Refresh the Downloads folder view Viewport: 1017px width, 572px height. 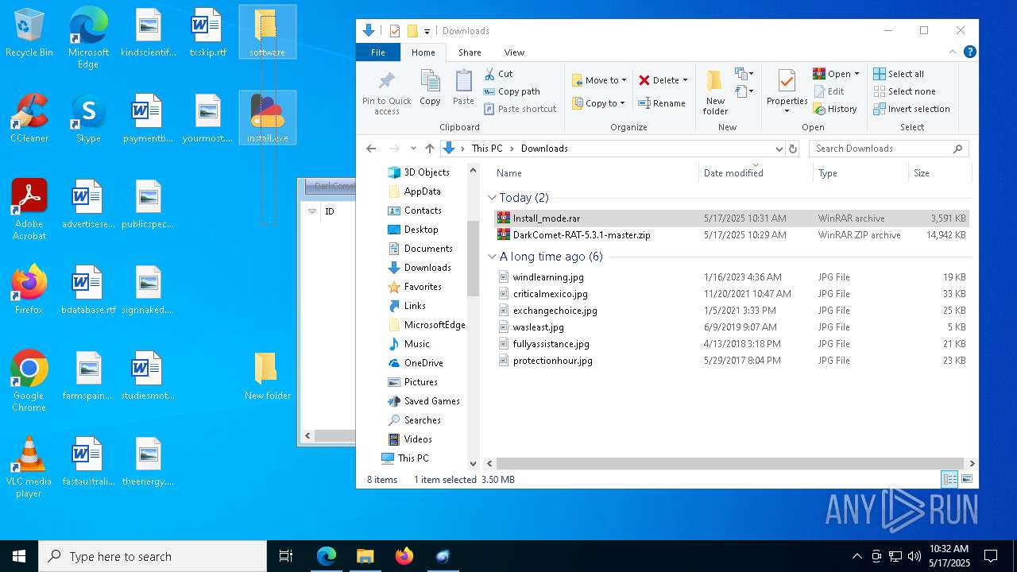click(792, 149)
